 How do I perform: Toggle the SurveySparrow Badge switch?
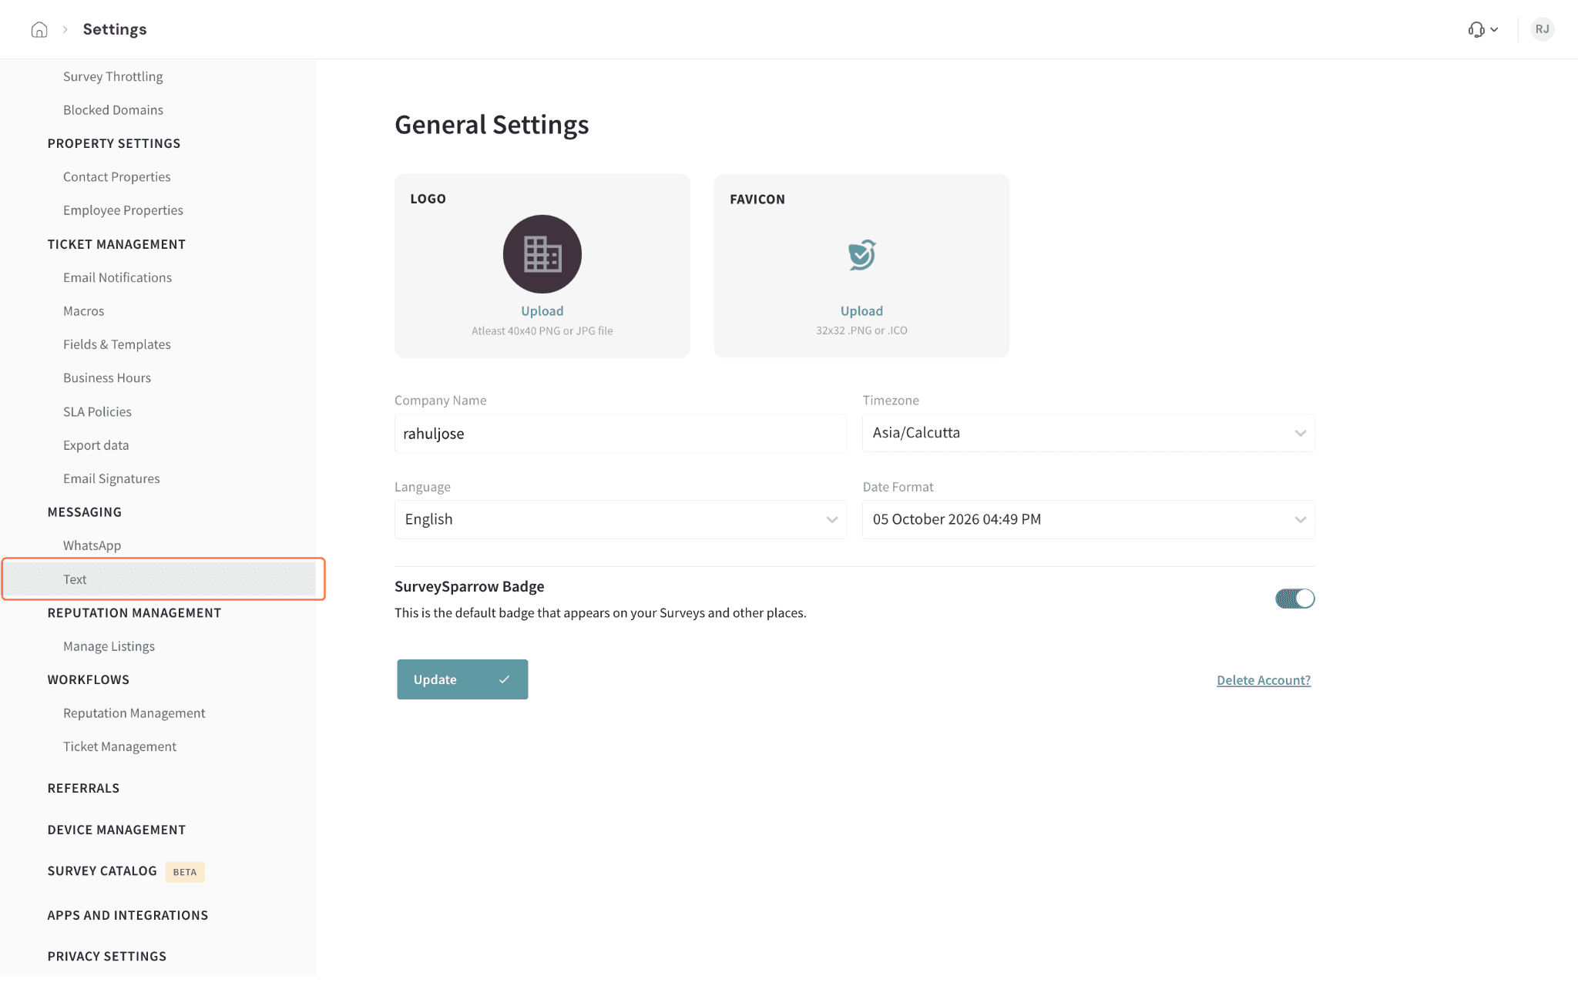[1294, 599]
